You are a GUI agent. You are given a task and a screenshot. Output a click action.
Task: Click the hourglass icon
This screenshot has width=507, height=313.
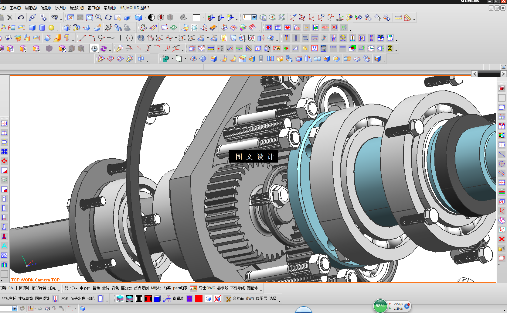click(390, 48)
